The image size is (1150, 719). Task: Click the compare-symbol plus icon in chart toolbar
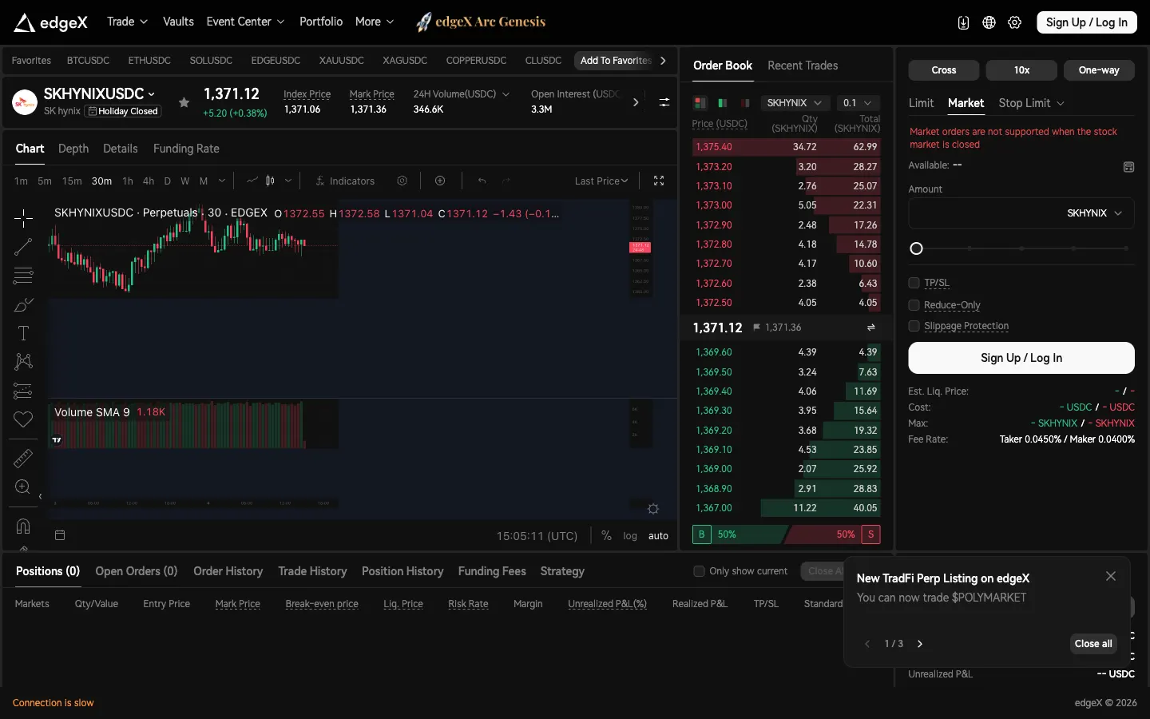[x=440, y=181]
